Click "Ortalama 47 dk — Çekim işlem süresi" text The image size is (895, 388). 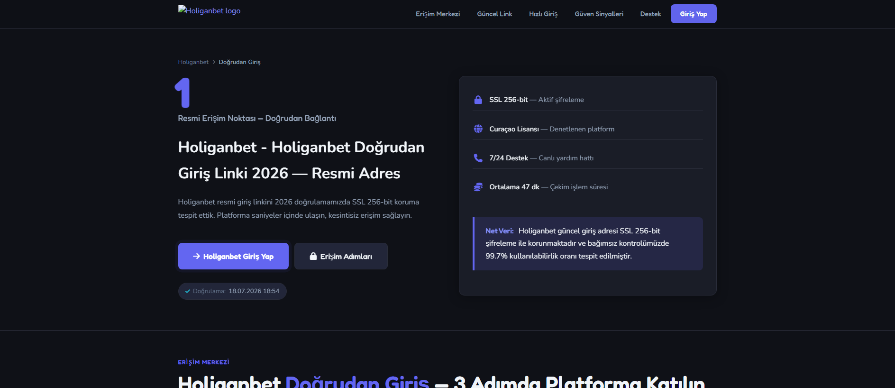click(548, 187)
